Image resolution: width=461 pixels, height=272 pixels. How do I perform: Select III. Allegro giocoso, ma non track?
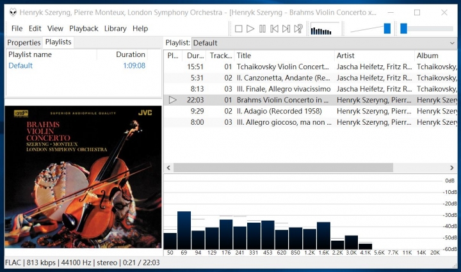pos(284,122)
